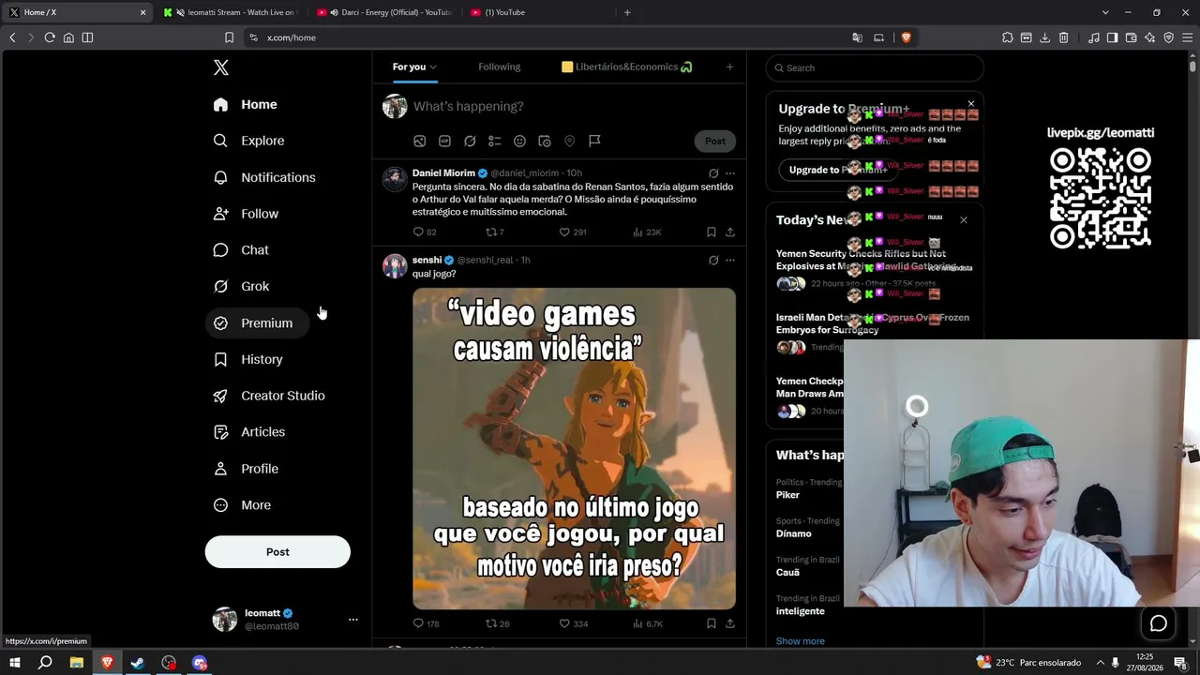Switch to the Following tab
The height and width of the screenshot is (675, 1200).
point(500,67)
